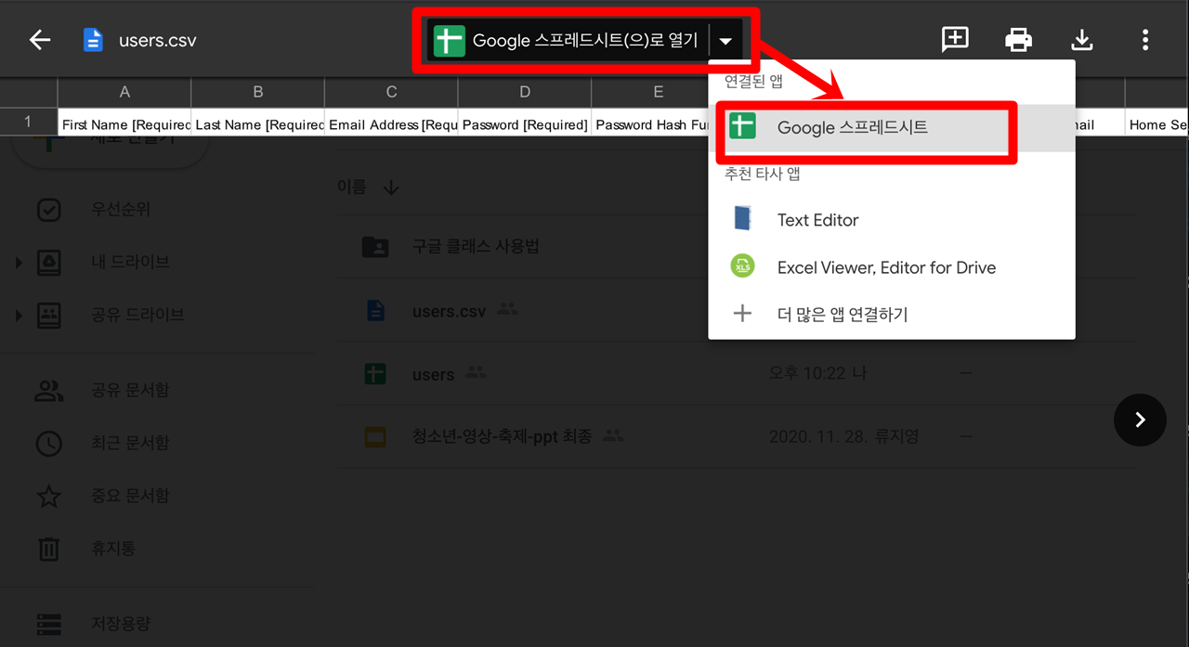Click the yellow Slides icon of the ppt file
The image size is (1189, 647).
375,436
